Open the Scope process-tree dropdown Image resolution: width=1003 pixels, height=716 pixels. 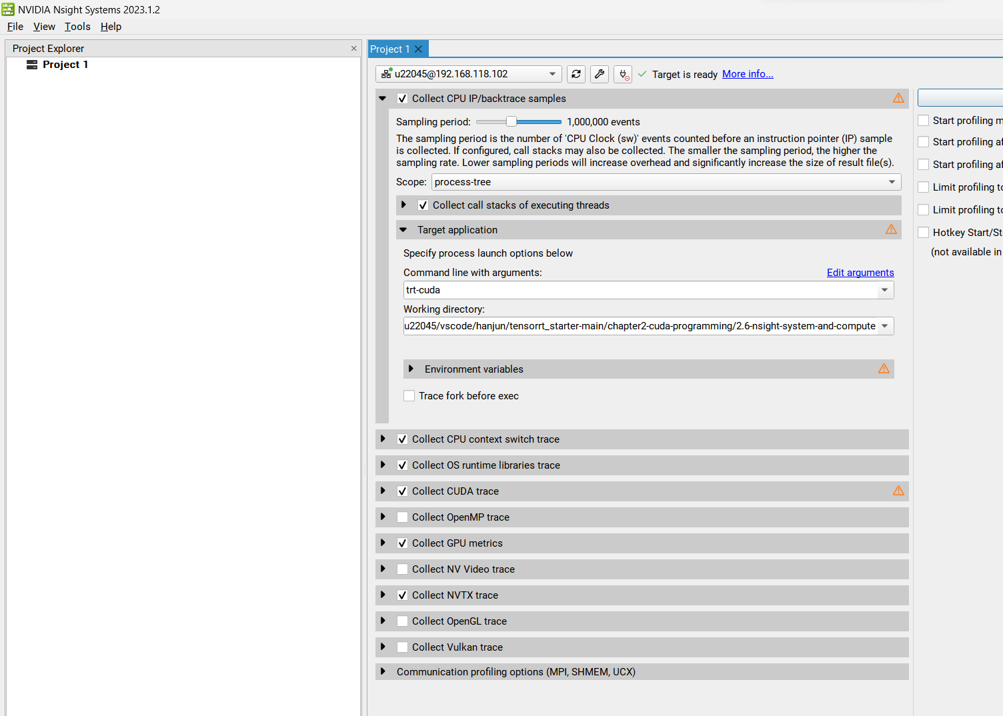(666, 182)
